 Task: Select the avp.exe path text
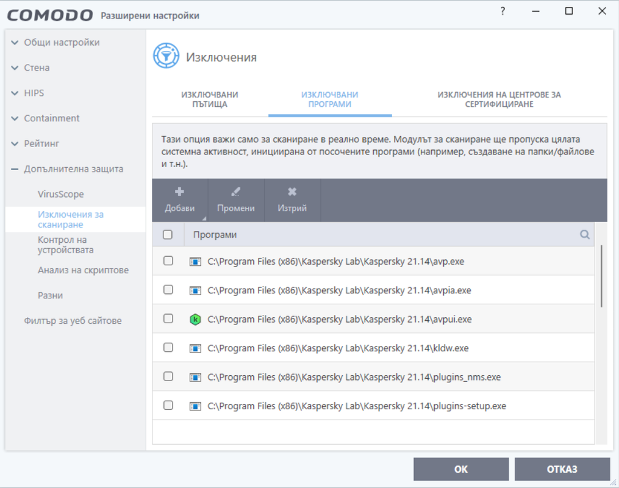[x=336, y=261]
